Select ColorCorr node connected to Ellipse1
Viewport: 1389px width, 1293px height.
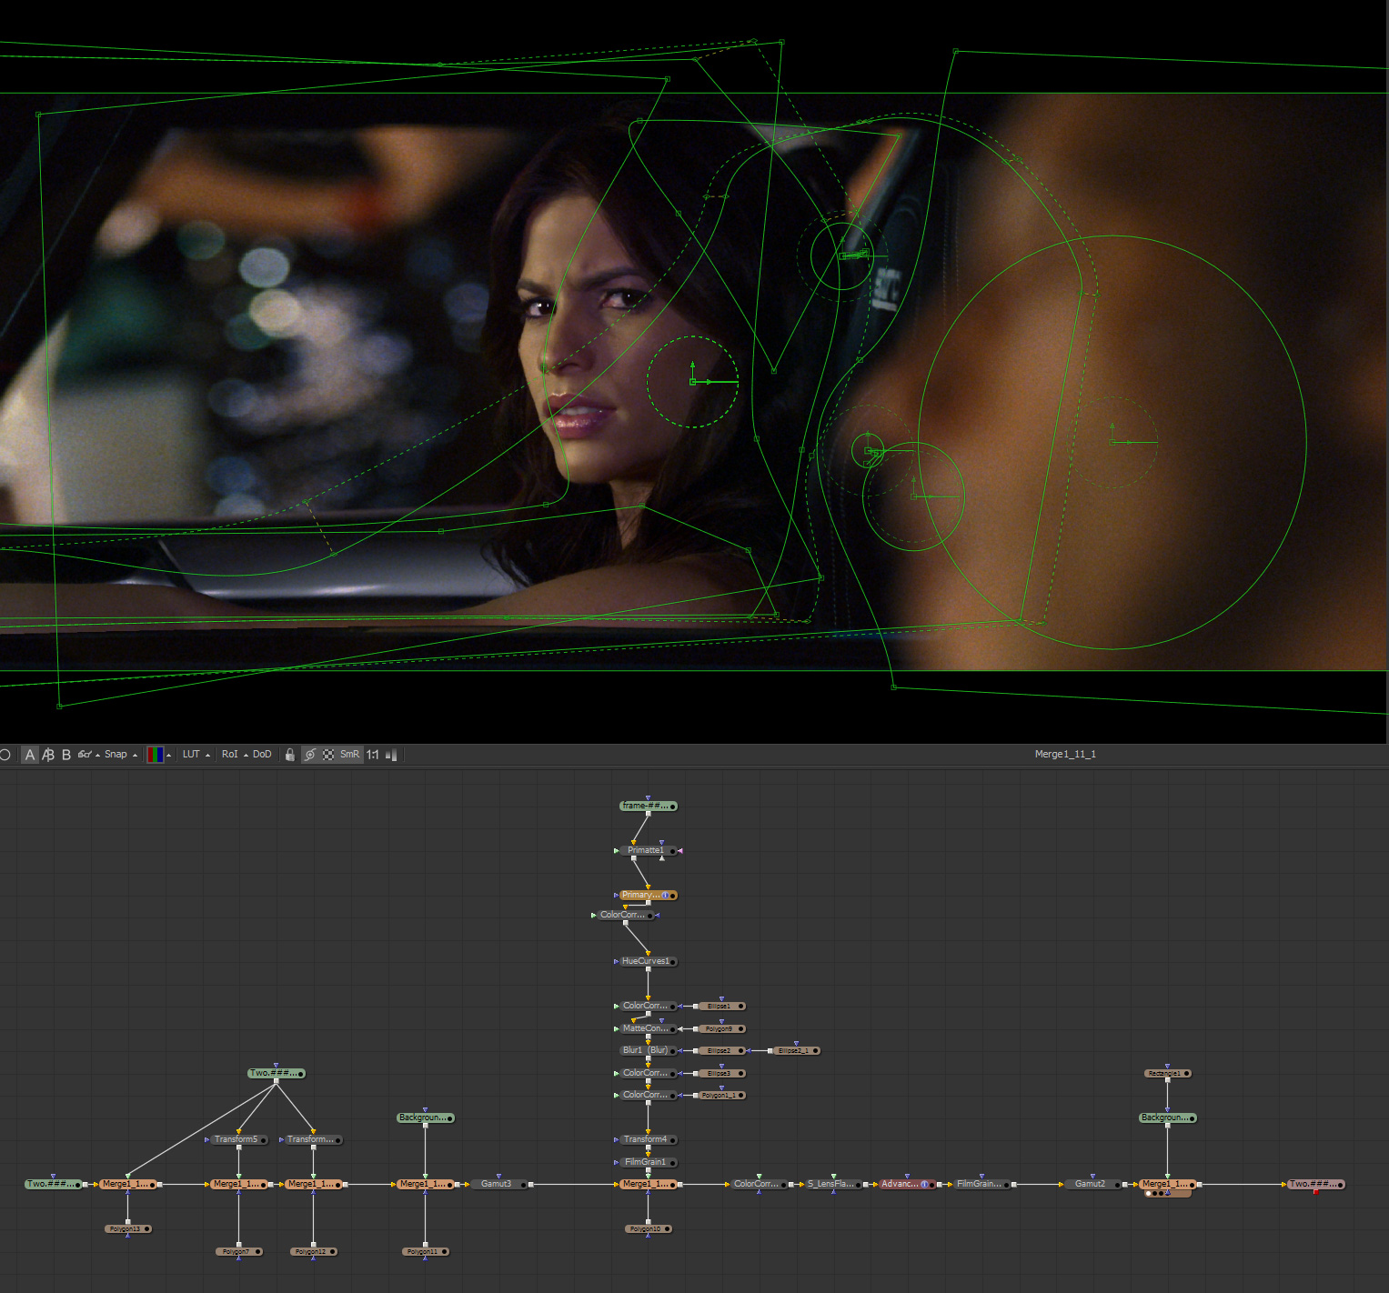pyautogui.click(x=648, y=1006)
